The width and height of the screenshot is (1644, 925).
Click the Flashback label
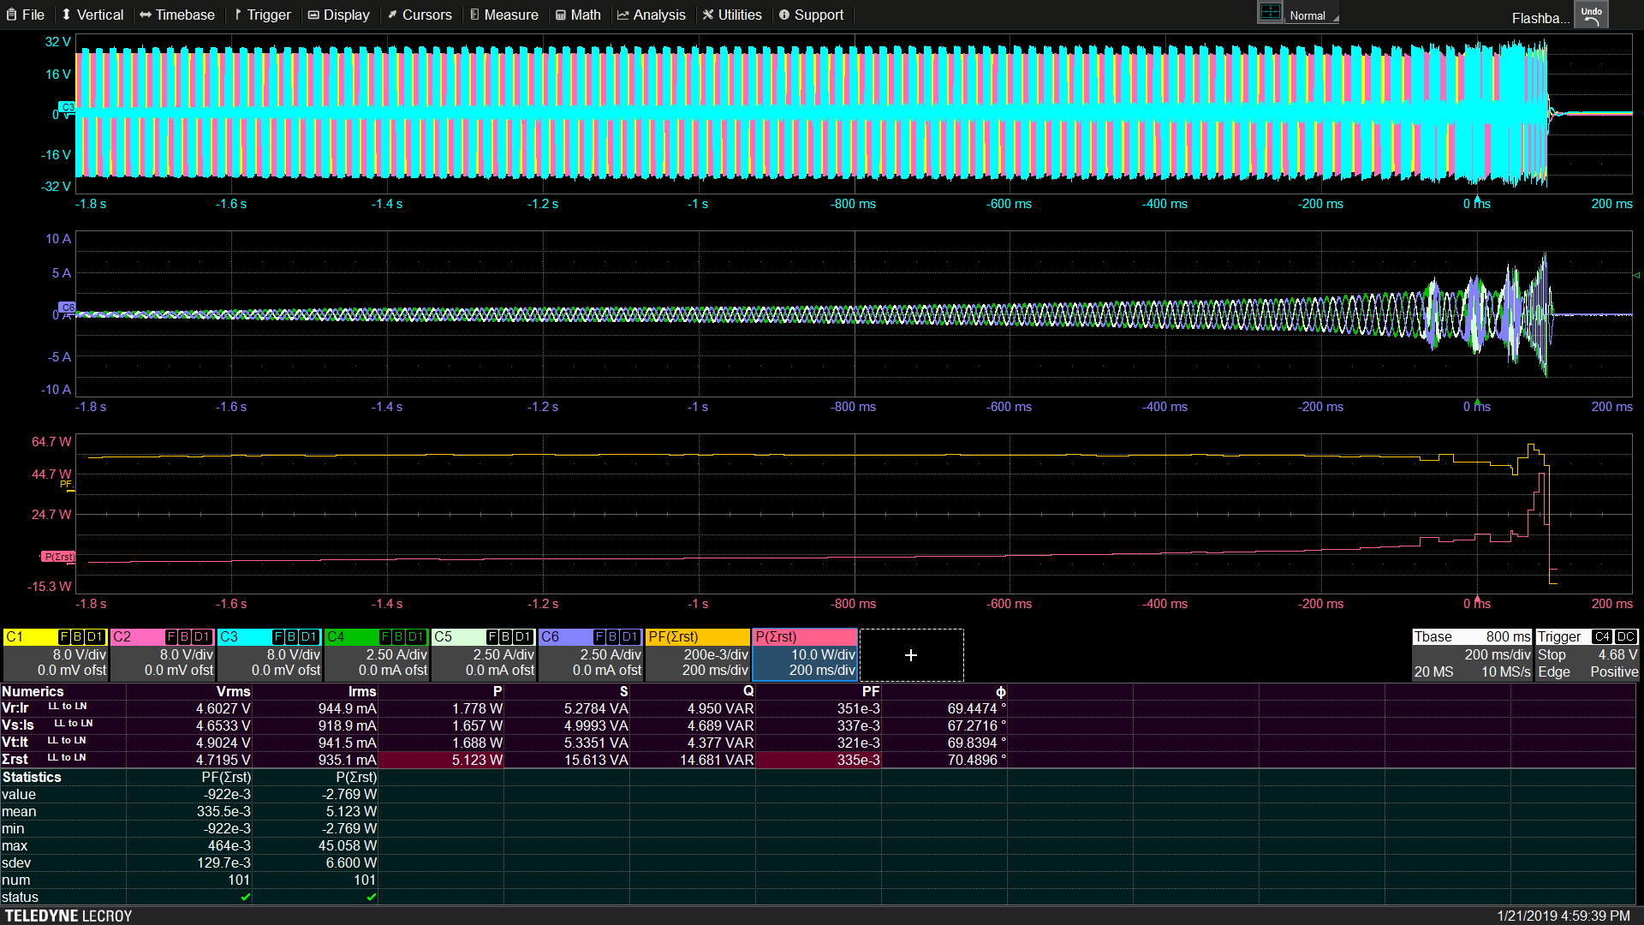point(1540,18)
